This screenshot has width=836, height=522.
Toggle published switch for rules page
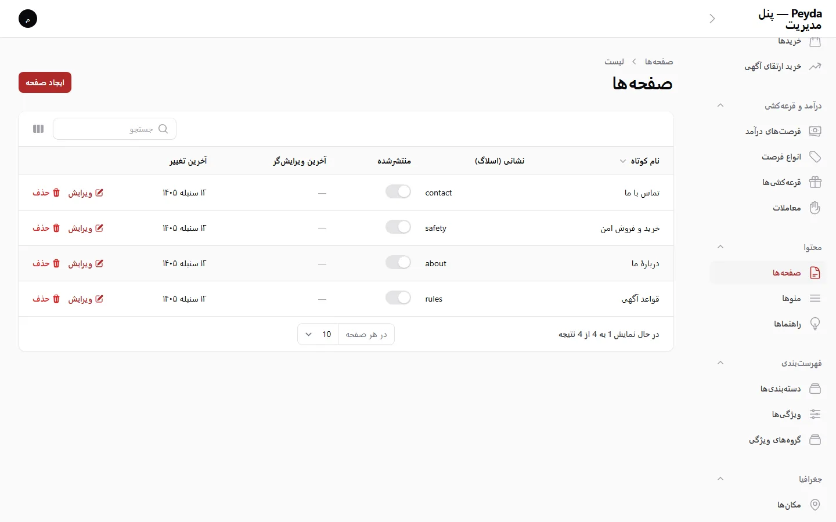tap(398, 298)
